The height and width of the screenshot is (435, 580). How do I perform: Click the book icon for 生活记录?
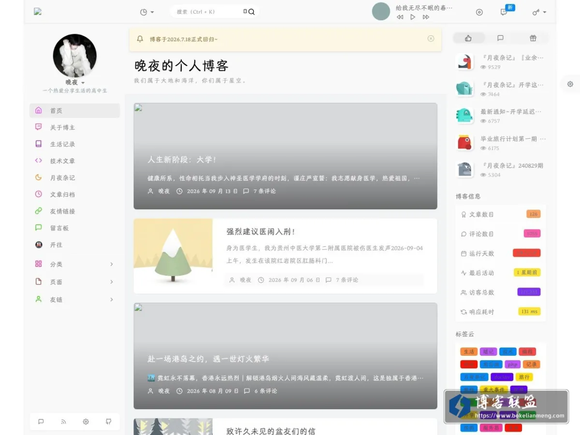click(x=39, y=144)
